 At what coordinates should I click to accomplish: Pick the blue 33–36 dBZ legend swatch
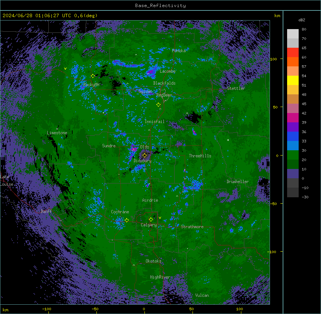click(x=293, y=136)
